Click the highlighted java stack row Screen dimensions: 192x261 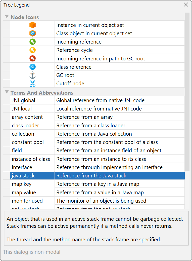coord(97,176)
